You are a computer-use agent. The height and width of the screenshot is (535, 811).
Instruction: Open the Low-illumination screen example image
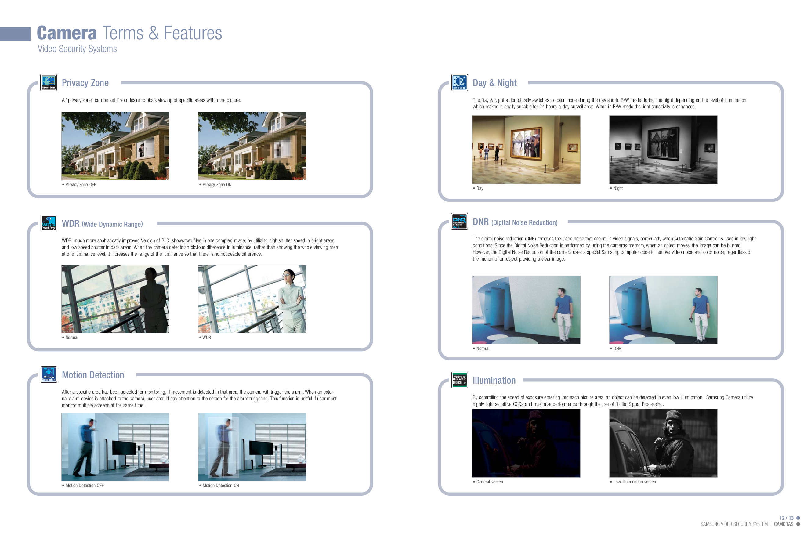663,443
